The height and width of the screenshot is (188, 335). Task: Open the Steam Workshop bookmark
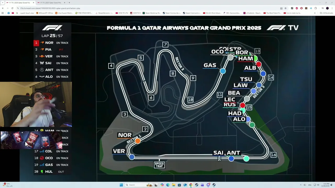click(x=152, y=13)
